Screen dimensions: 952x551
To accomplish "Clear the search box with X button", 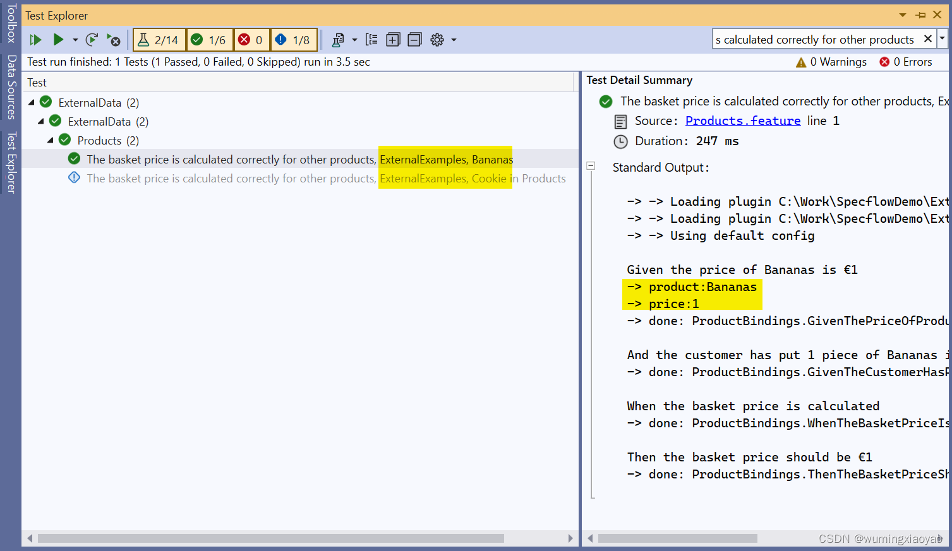I will [927, 39].
